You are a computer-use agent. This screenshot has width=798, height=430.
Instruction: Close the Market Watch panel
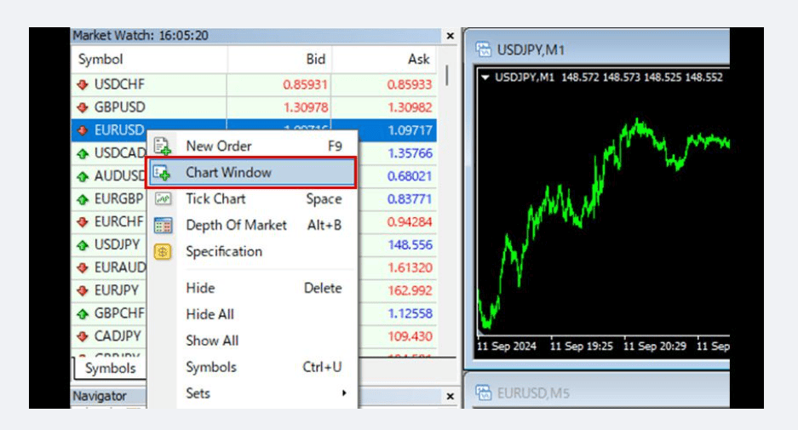click(450, 36)
